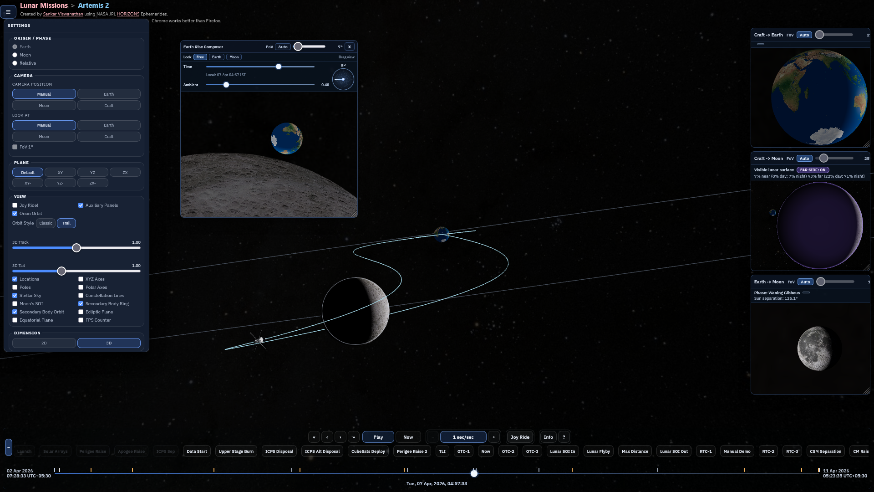Select Moon as the origin phase
874x492 pixels.
(x=15, y=55)
